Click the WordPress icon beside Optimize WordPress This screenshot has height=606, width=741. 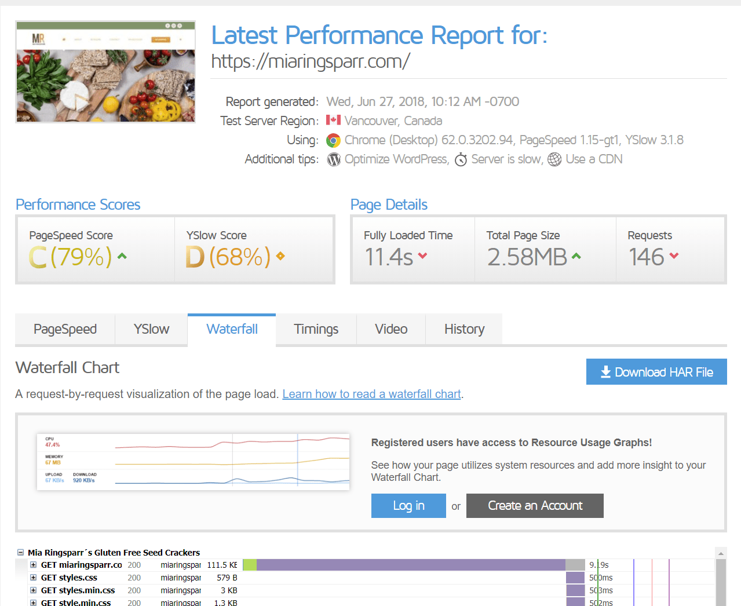(x=334, y=159)
